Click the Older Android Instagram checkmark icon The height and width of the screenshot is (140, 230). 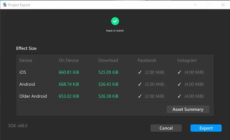(179, 96)
